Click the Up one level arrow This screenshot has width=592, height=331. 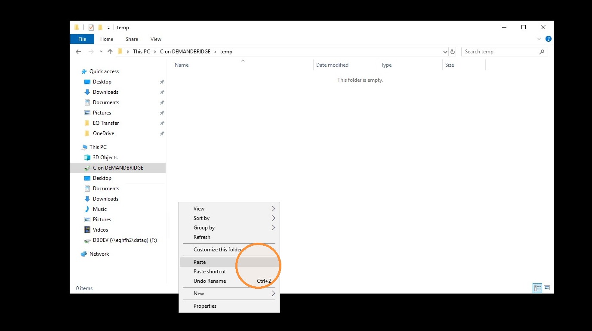coord(110,52)
